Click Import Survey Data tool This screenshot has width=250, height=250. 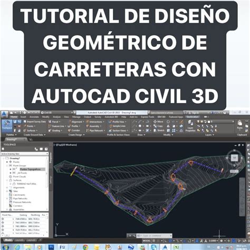tap(34, 122)
